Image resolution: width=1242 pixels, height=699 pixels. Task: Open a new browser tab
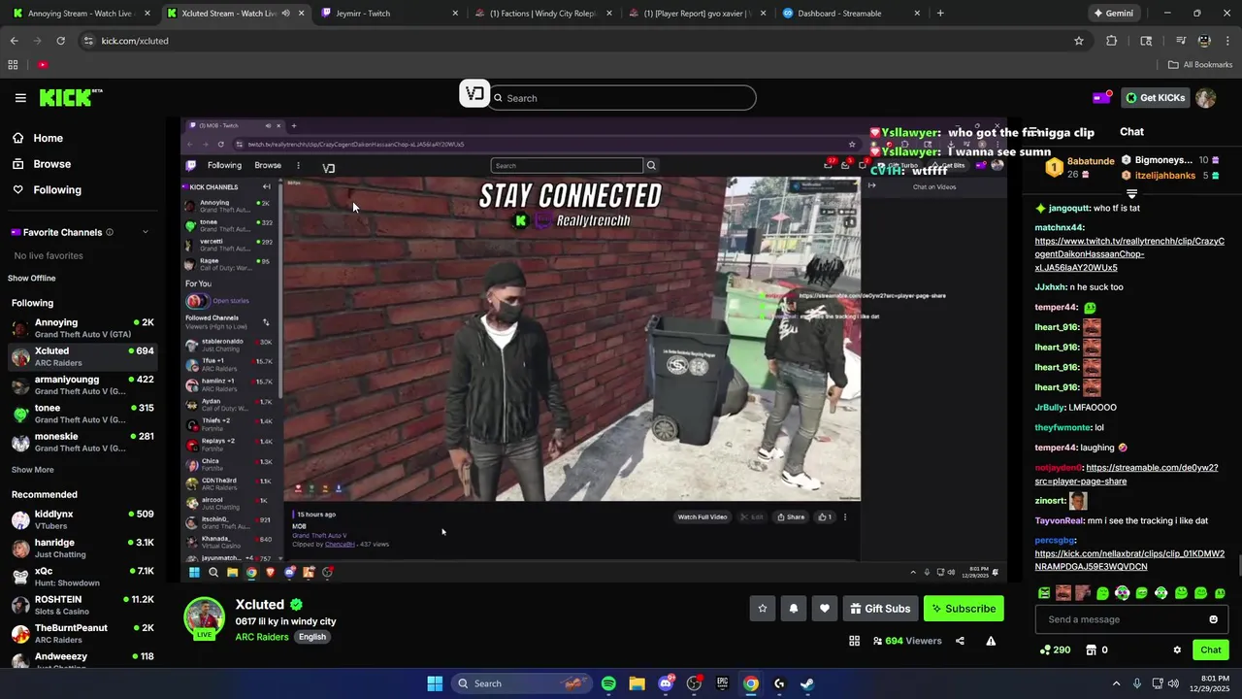pos(940,14)
